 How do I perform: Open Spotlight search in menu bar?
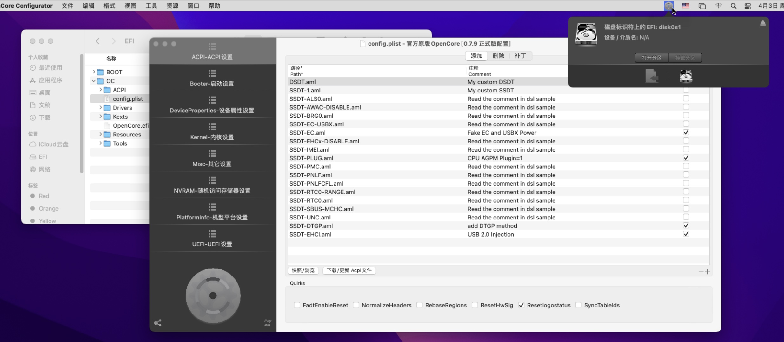pyautogui.click(x=733, y=6)
